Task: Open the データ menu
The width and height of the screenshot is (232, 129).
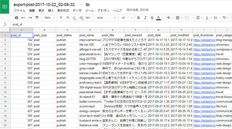Action: coord(77,11)
